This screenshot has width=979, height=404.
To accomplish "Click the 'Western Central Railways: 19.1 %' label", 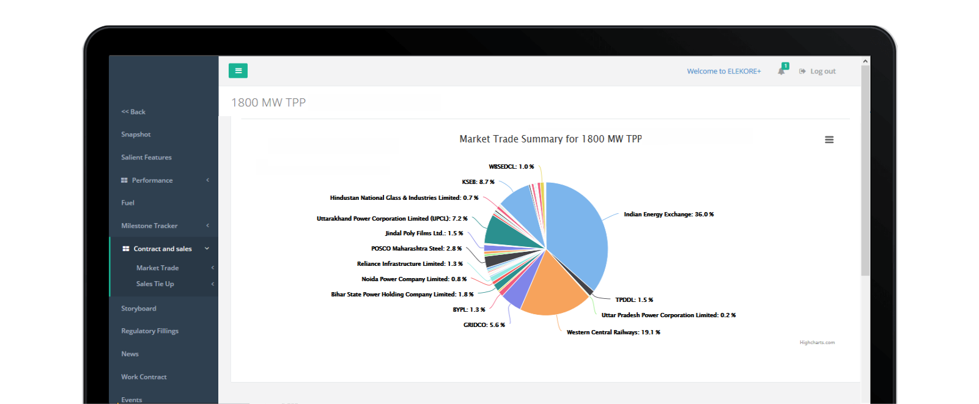I will (x=613, y=332).
